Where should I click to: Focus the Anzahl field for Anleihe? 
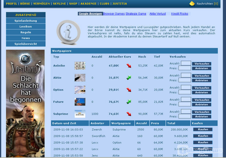coord(186,63)
